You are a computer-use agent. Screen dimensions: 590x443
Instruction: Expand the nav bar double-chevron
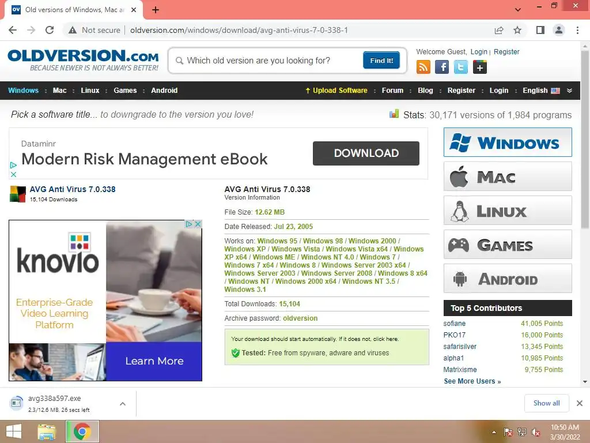(569, 91)
